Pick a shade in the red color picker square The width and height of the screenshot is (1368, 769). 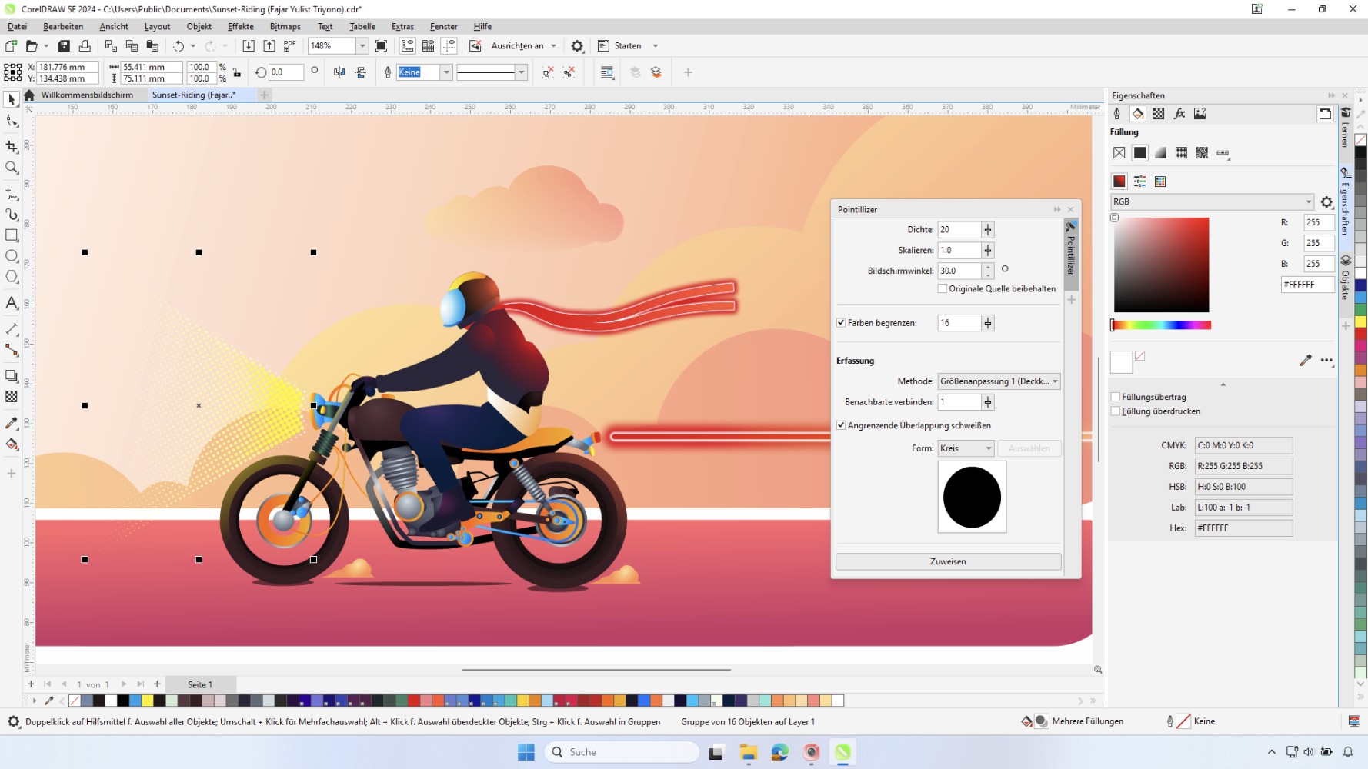[1160, 265]
